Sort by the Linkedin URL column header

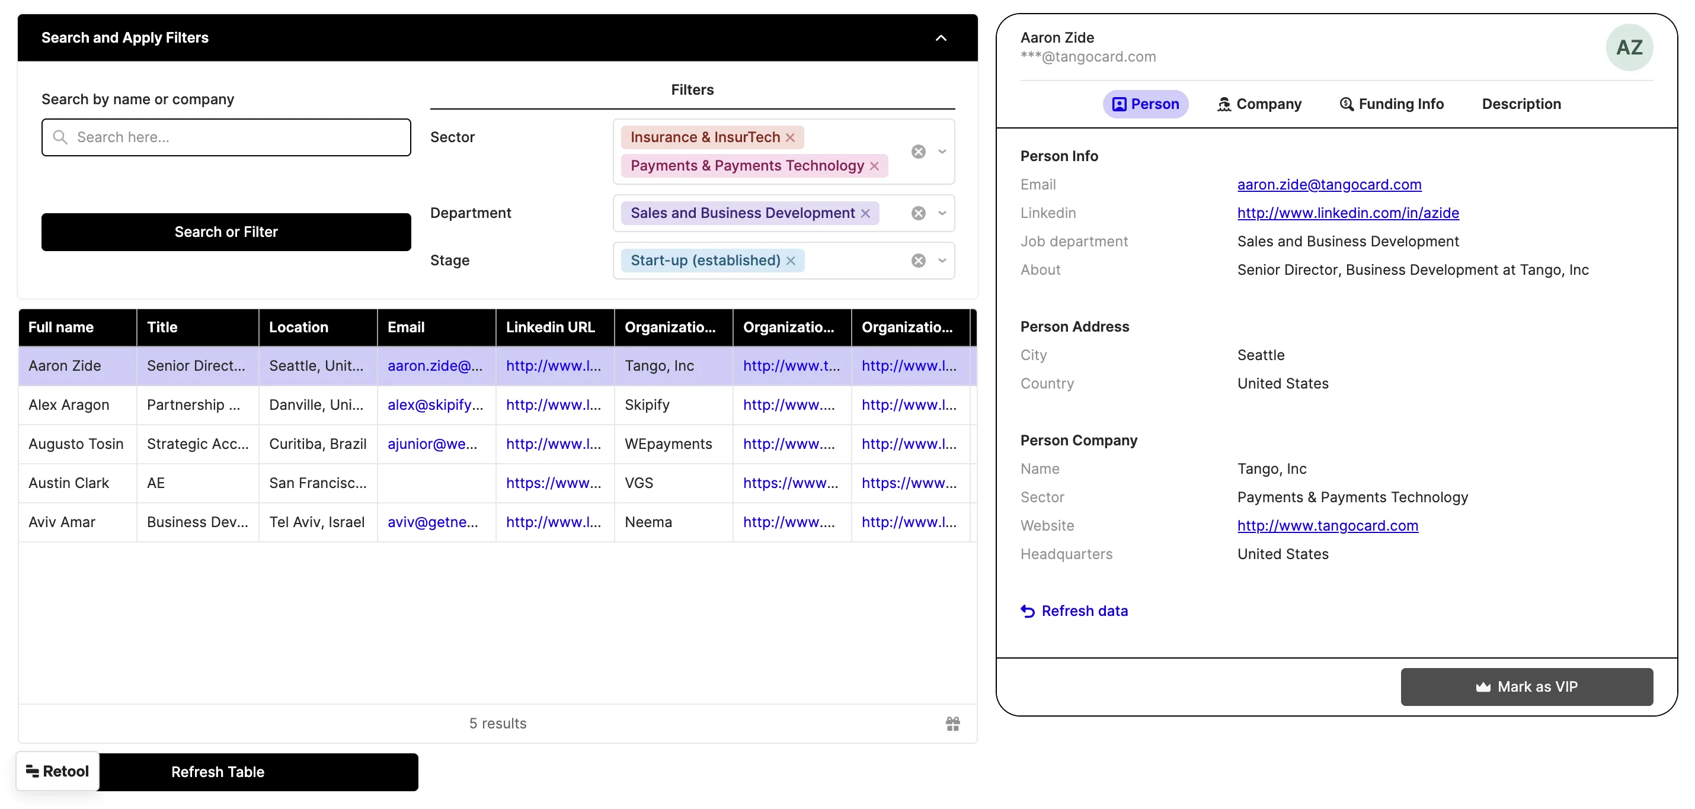555,328
